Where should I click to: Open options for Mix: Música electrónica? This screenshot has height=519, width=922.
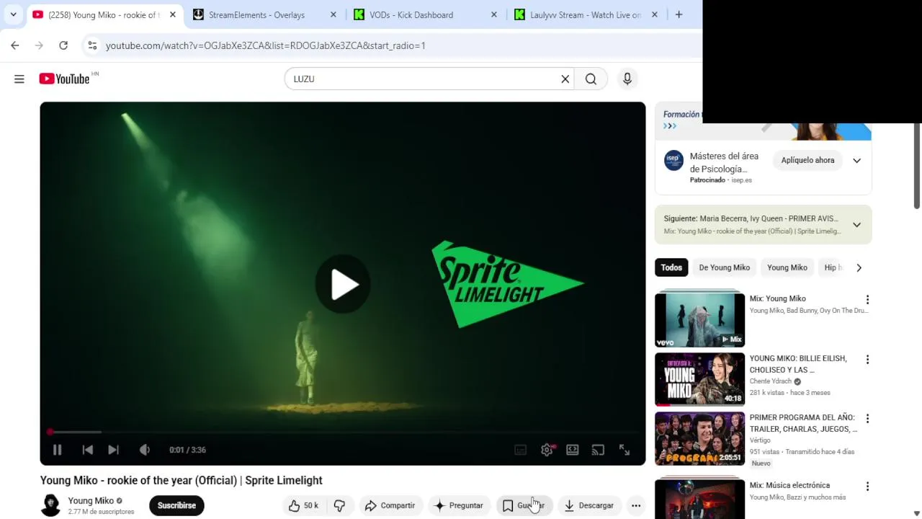point(867,487)
